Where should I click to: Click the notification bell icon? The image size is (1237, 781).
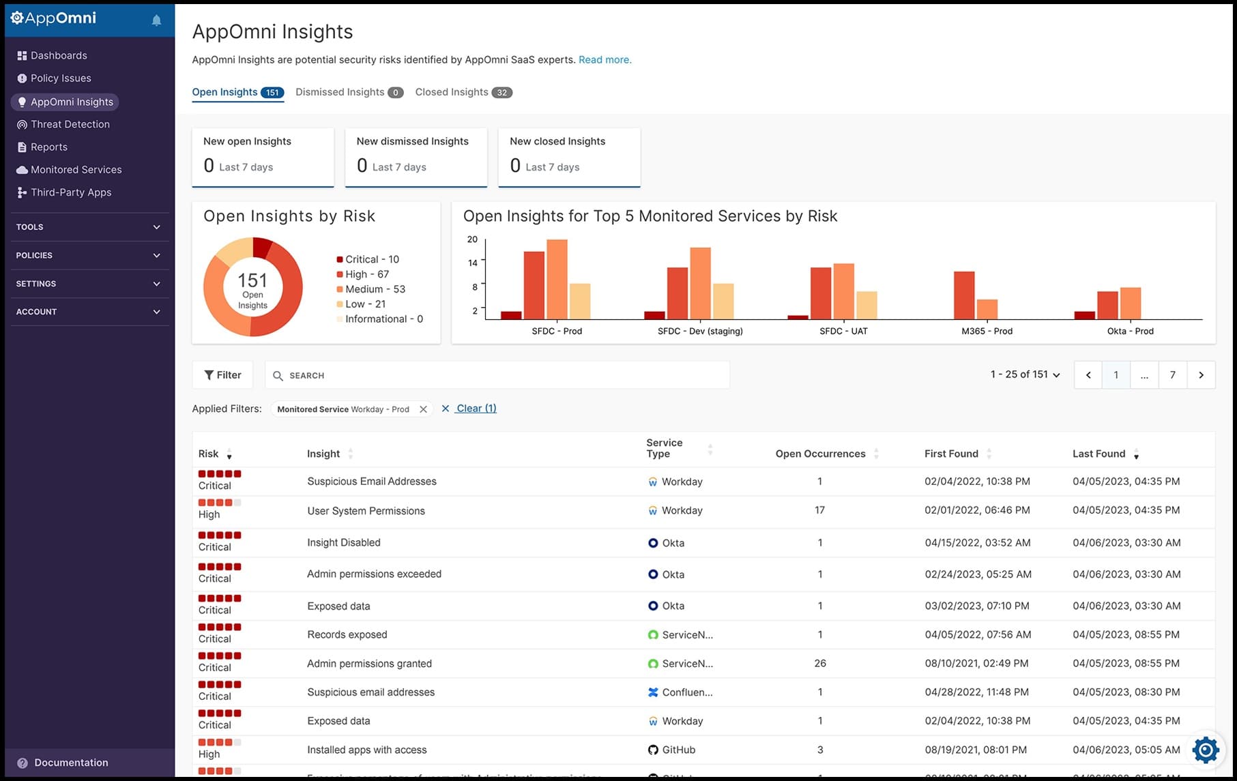click(156, 20)
